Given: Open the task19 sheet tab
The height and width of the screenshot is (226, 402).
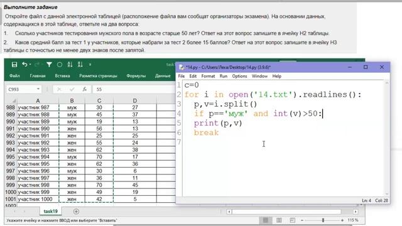Looking at the screenshot, I should [50, 212].
